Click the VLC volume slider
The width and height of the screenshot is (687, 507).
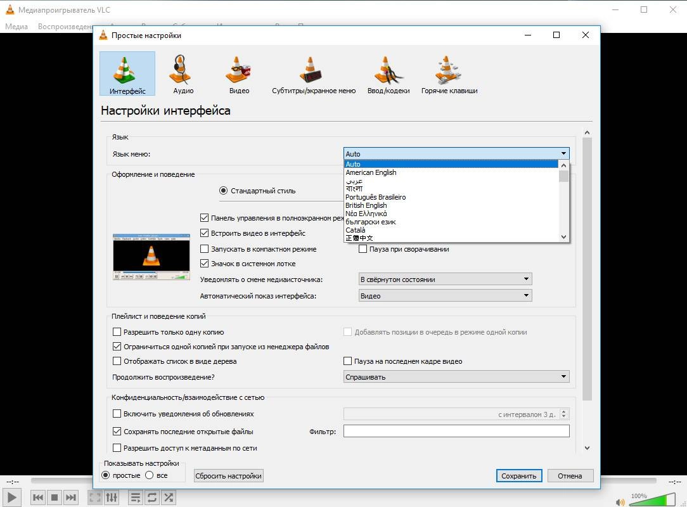(652, 499)
